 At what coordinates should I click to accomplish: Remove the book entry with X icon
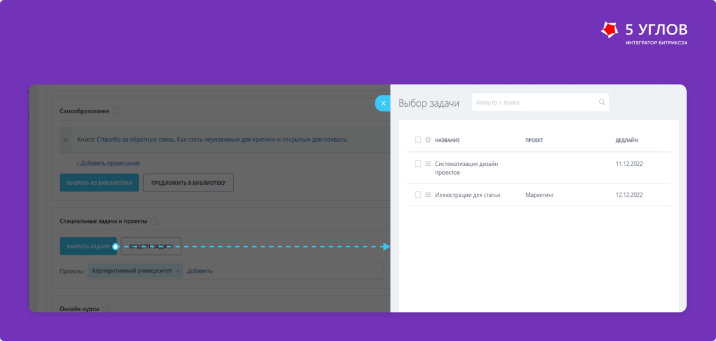coord(66,140)
